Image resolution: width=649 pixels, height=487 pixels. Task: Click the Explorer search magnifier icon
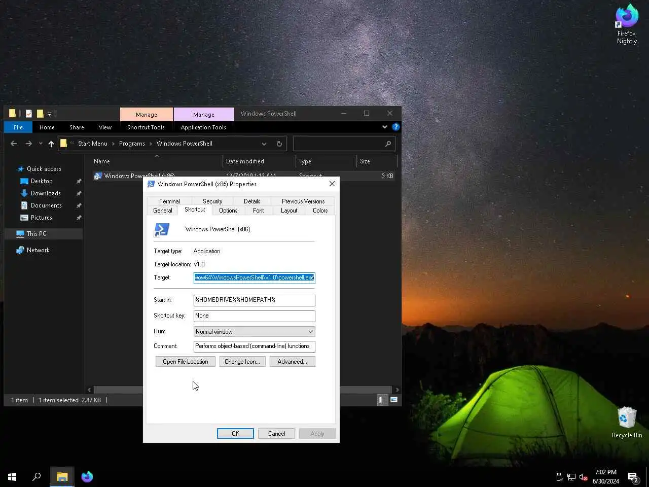coord(388,144)
